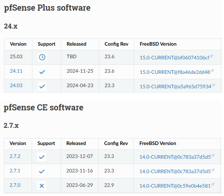224x196 pixels.
Task: Open the 2.7.0 version link
Action: click(x=15, y=185)
